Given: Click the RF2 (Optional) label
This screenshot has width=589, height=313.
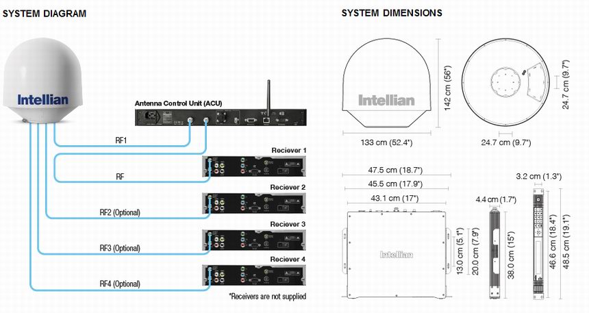Looking at the screenshot, I should click(x=120, y=212).
